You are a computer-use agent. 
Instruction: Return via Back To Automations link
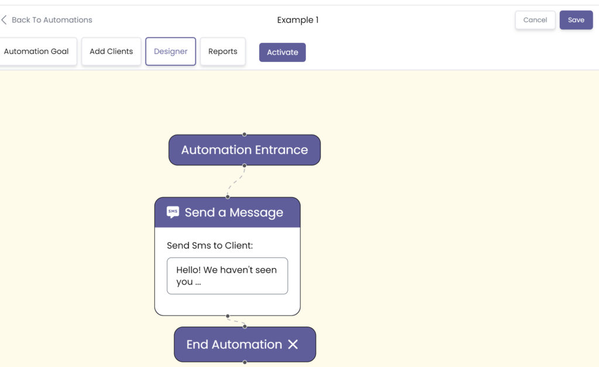pyautogui.click(x=51, y=20)
